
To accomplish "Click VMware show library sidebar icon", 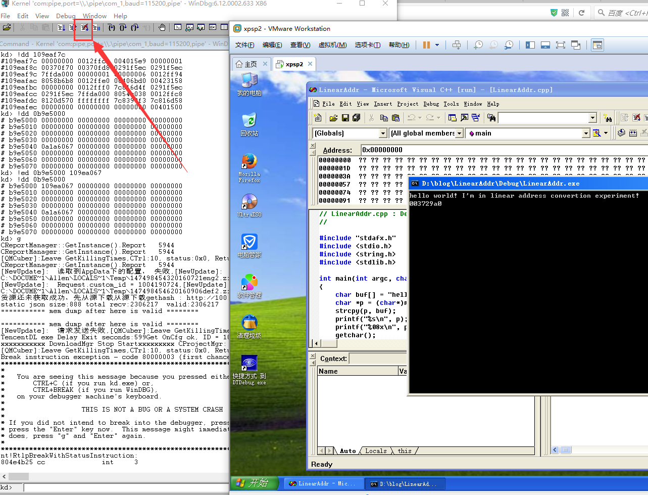I will click(530, 45).
